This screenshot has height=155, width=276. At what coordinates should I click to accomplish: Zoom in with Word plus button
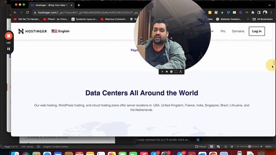coord(261,146)
